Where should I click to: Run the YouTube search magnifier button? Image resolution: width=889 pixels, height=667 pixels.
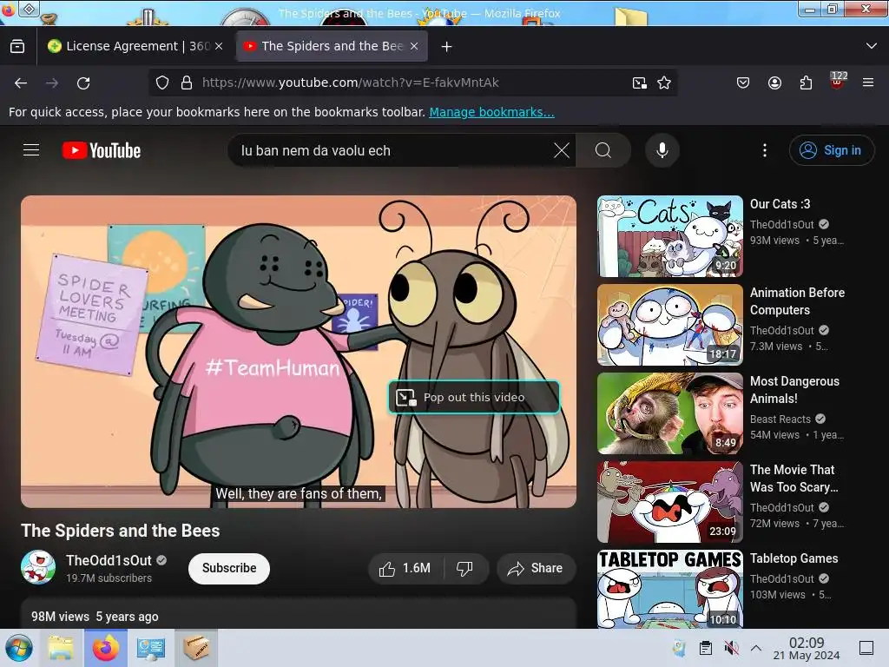click(603, 150)
